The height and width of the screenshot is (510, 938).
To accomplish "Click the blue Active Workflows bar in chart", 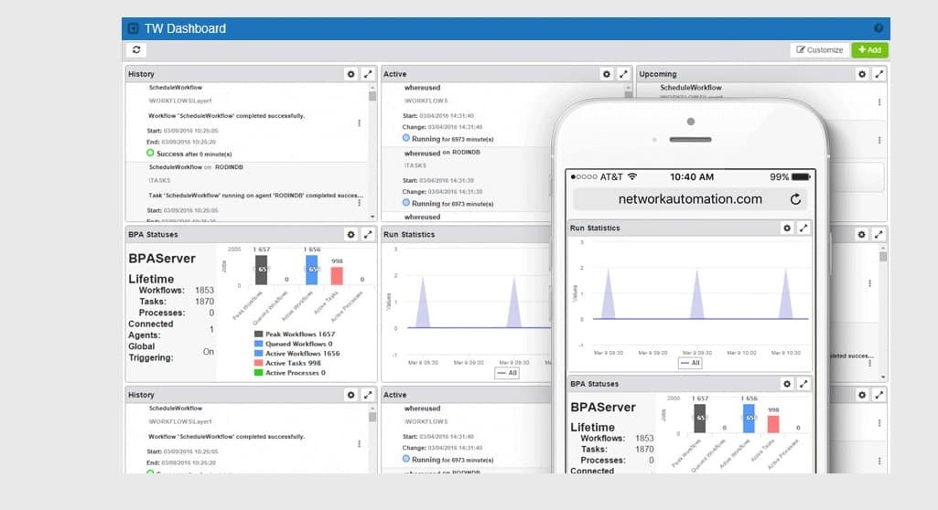I will point(311,270).
